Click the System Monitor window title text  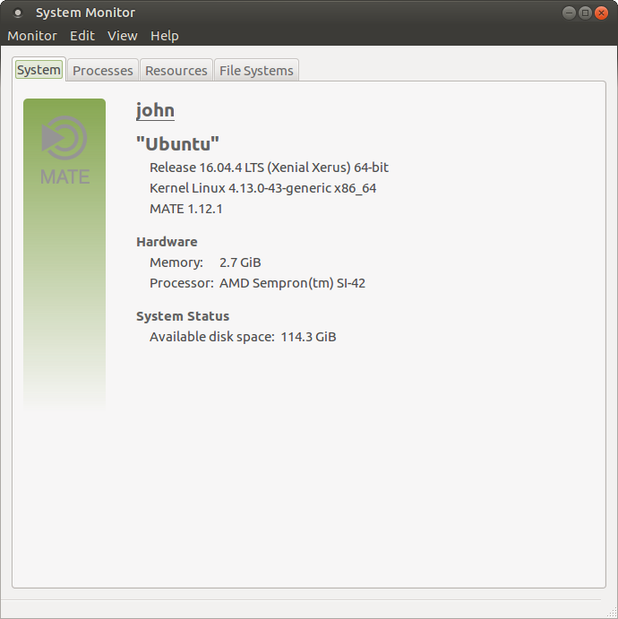86,13
